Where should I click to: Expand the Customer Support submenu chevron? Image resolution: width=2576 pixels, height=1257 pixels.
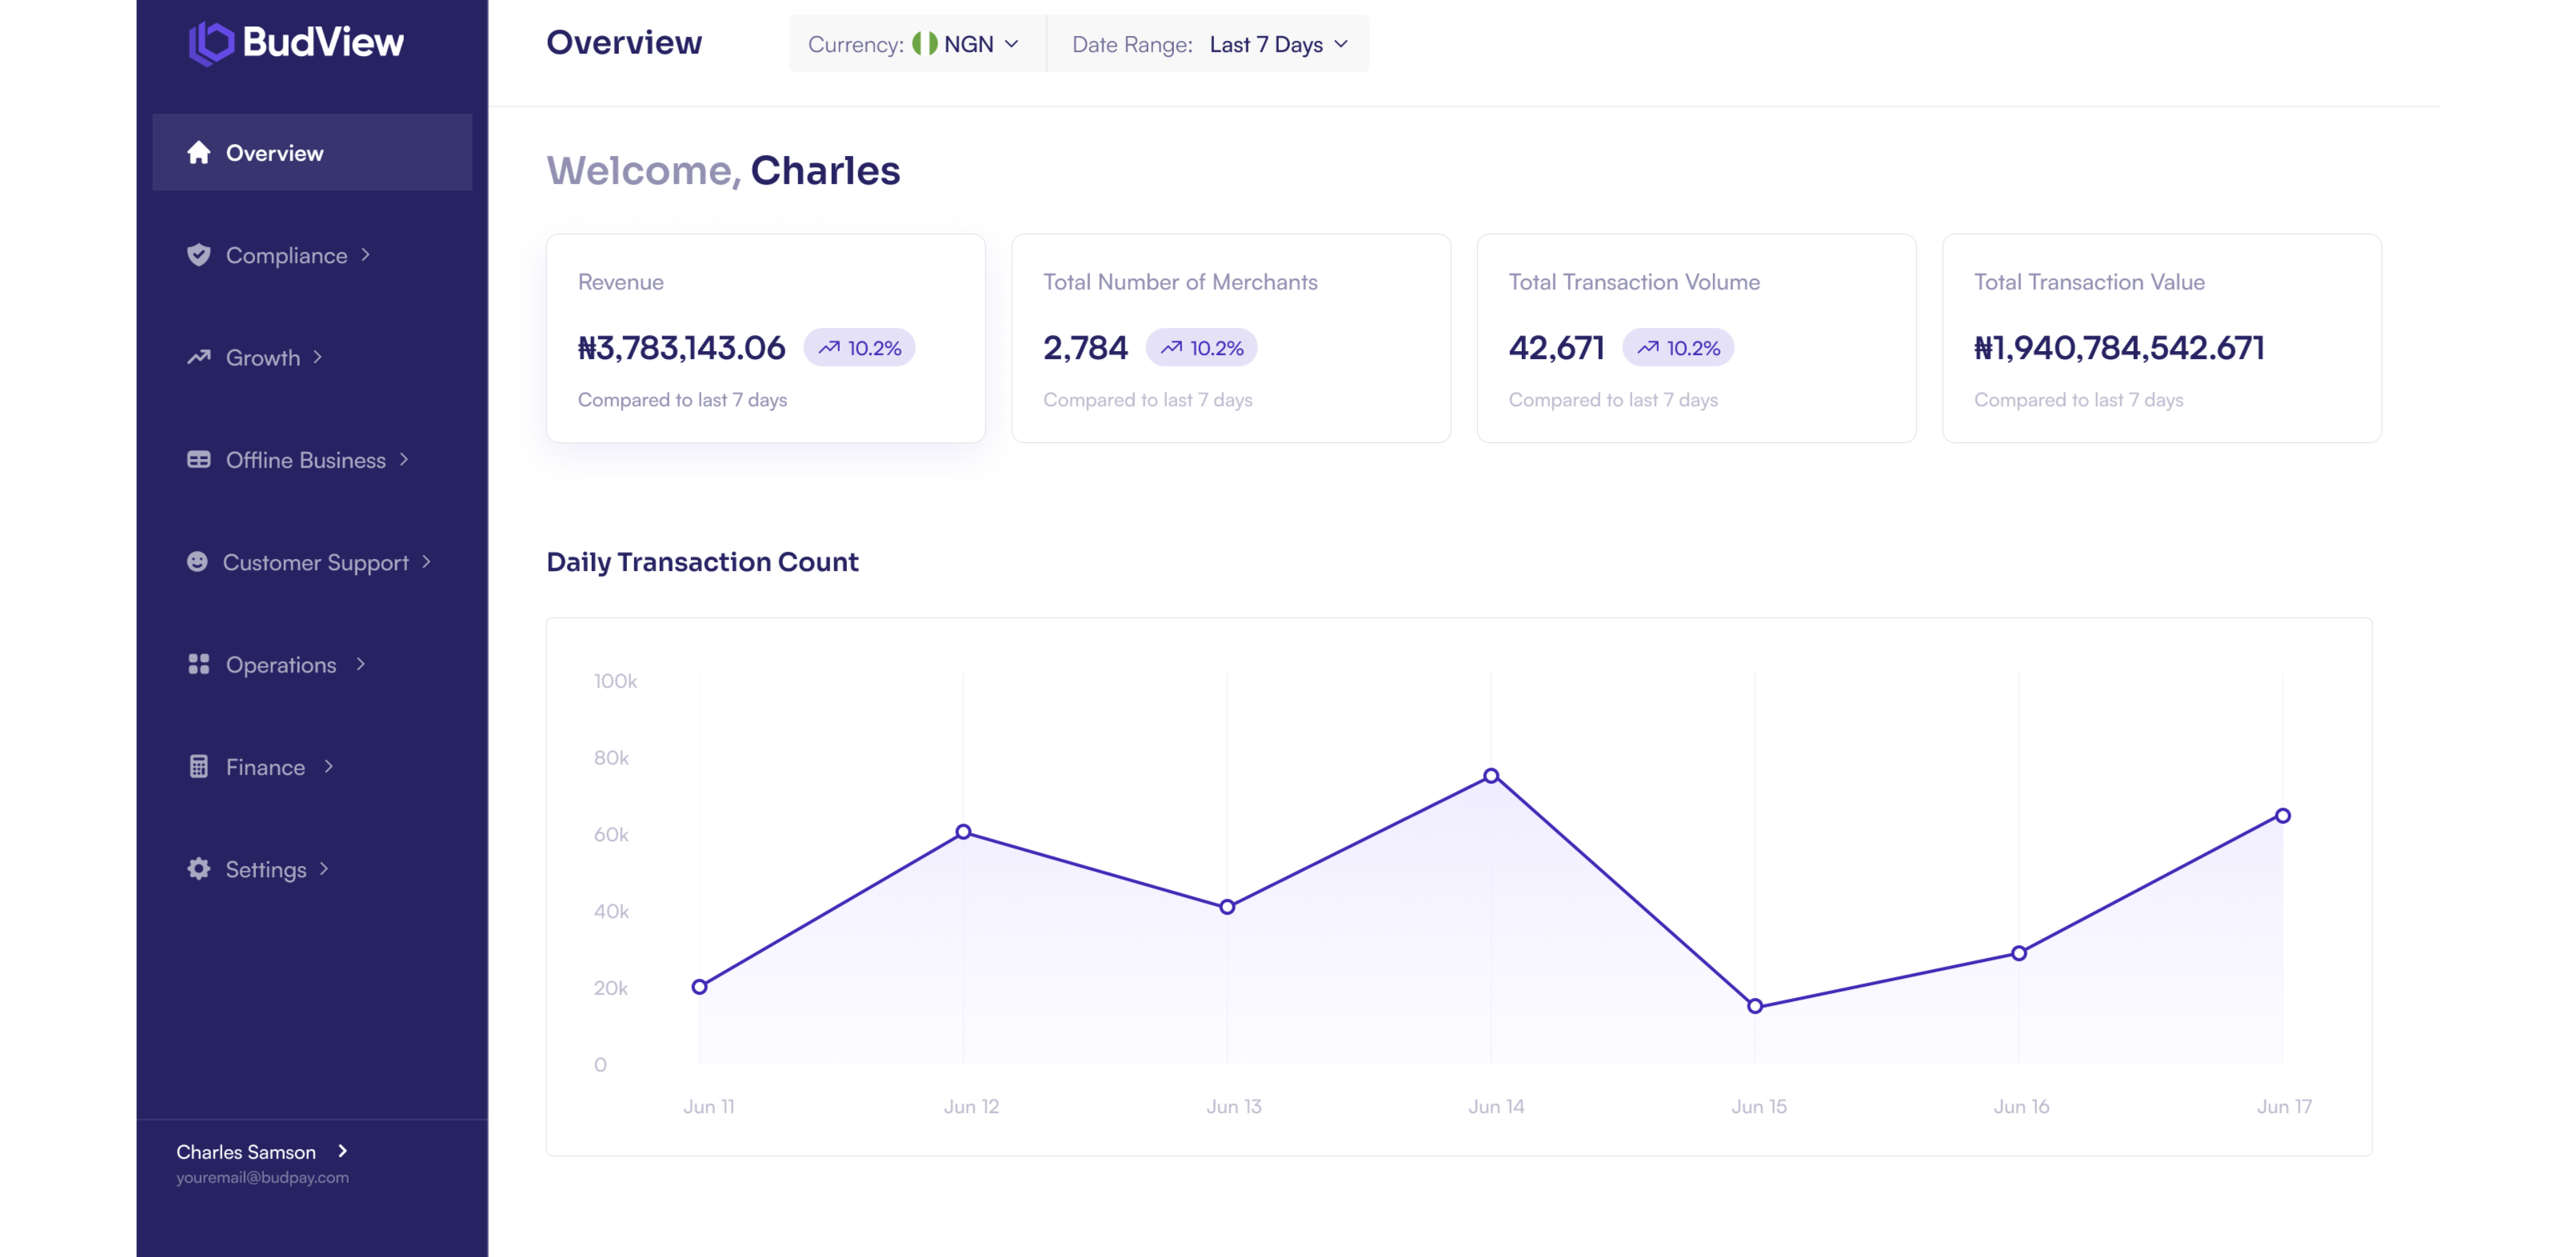(x=427, y=562)
